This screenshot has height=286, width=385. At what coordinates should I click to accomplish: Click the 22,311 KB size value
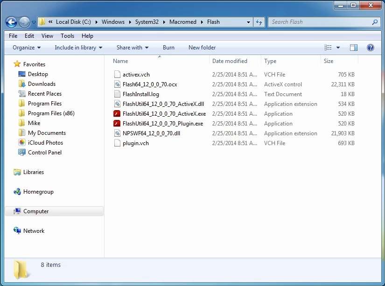(343, 84)
